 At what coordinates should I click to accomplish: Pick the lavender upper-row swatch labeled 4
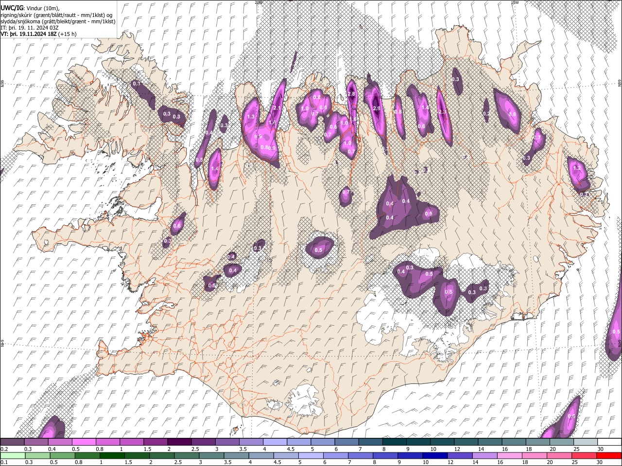click(274, 442)
